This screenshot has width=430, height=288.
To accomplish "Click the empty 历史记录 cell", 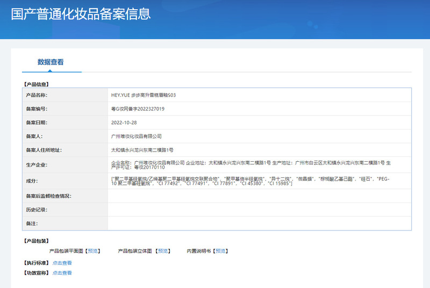I will tap(259, 210).
